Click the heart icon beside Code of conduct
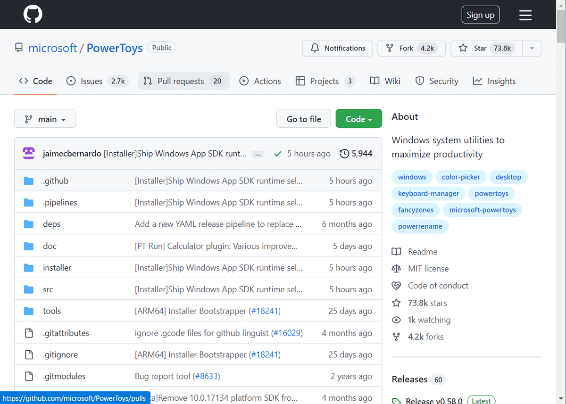 pos(397,286)
